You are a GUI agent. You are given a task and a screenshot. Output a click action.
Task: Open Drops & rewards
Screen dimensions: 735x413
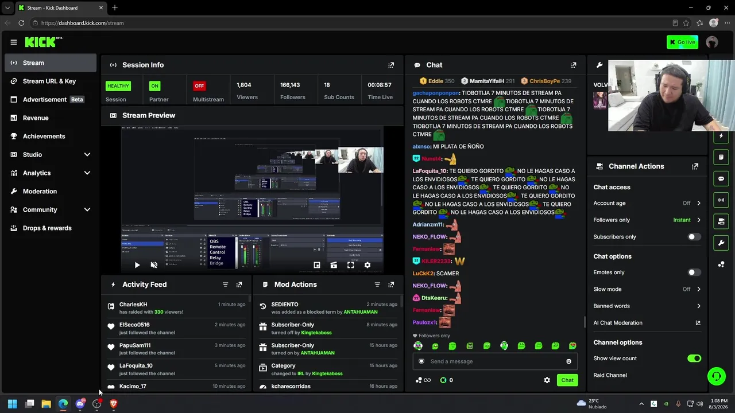point(51,228)
